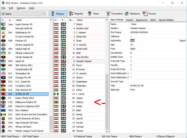This screenshot has width=187, height=138.
Task: Open the Stadiums section
Action: point(132,14)
